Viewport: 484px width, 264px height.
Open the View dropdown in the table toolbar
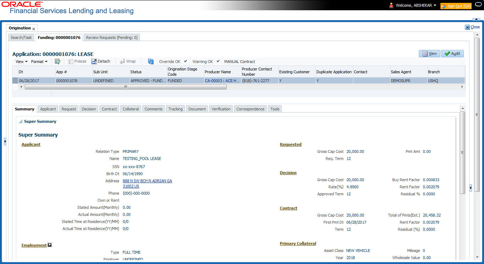(x=22, y=62)
